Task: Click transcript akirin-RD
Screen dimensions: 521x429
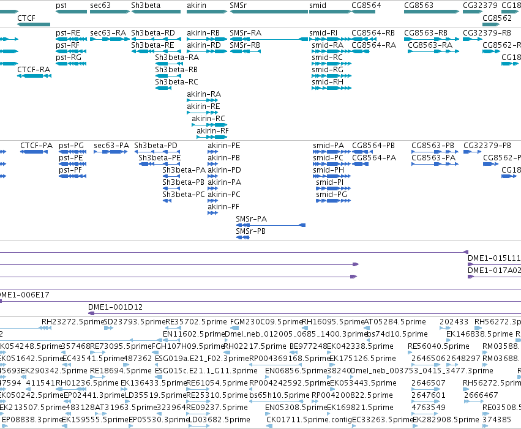Action: point(204,45)
